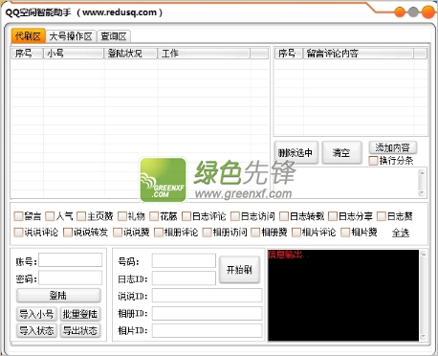
Task: Enable the 相册评论 checkbox
Action: [159, 233]
